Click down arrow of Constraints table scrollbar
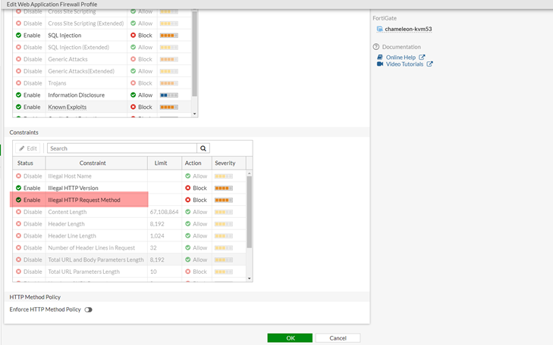 click(x=250, y=279)
